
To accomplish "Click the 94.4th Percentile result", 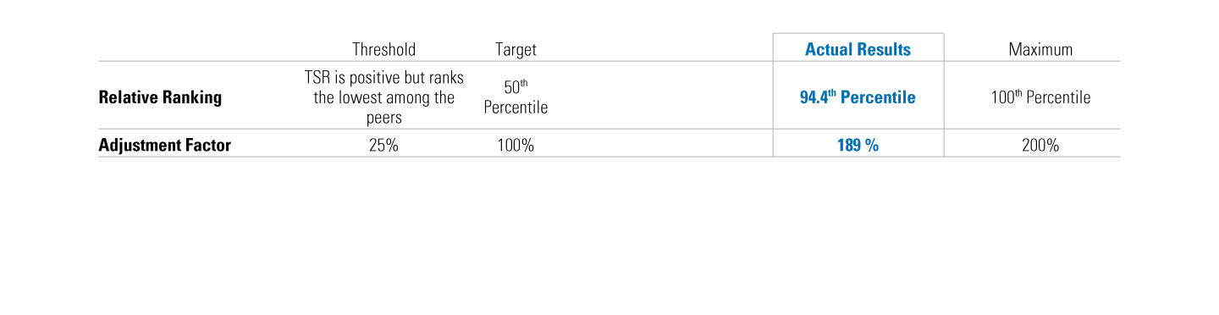I will pos(858,97).
